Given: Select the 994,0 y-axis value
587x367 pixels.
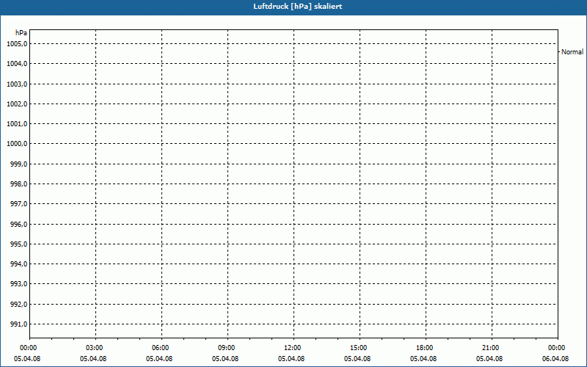Looking at the screenshot, I should tap(19, 264).
